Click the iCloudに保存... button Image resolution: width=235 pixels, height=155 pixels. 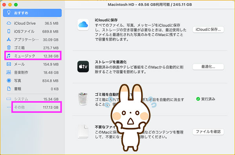point(208,30)
